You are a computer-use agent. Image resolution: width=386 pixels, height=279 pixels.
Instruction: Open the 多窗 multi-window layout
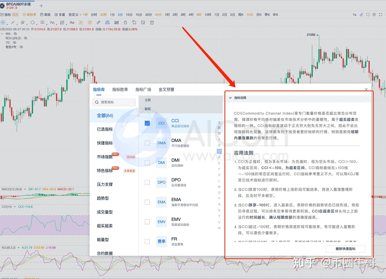click(x=60, y=15)
